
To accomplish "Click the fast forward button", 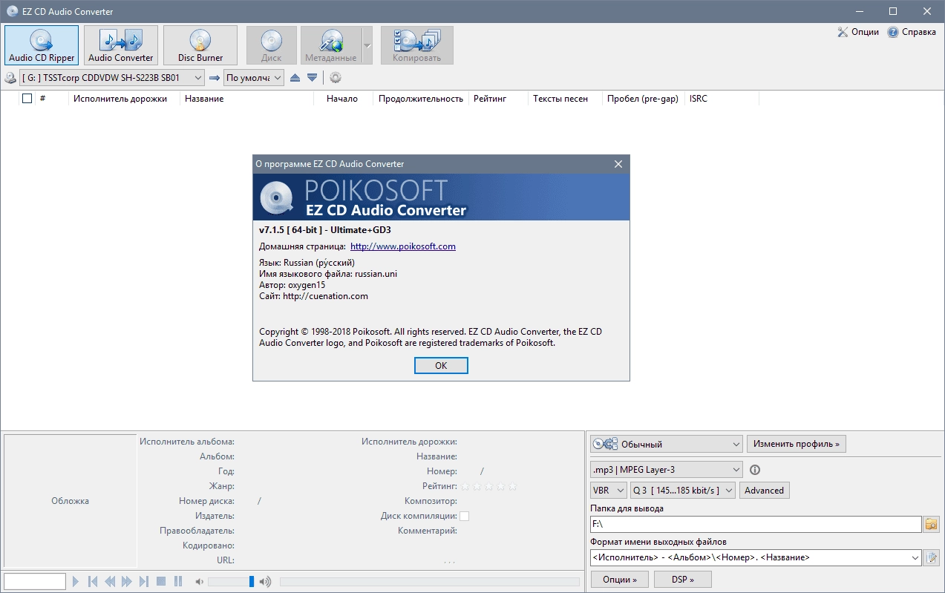I will pyautogui.click(x=127, y=581).
